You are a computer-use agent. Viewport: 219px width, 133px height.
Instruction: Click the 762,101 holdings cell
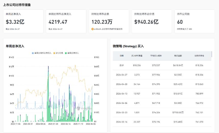coord(199,112)
